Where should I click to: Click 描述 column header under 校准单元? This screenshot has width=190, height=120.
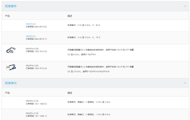coord(70,93)
